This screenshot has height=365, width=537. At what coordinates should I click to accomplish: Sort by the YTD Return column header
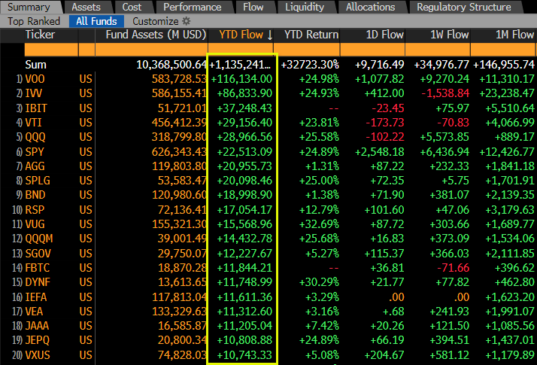(311, 35)
